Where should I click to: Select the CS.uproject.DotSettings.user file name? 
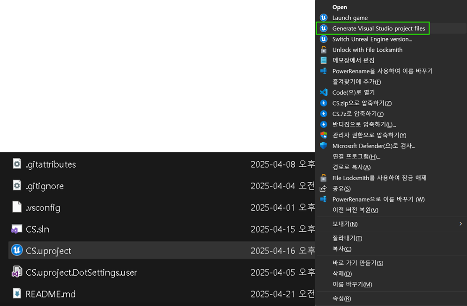(x=82, y=272)
